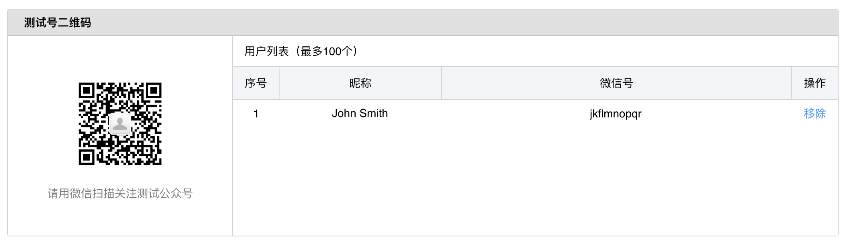
Task: Click row number 1 in the user list
Action: tap(256, 114)
